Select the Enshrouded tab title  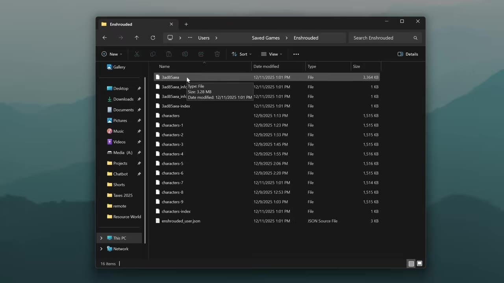click(121, 24)
